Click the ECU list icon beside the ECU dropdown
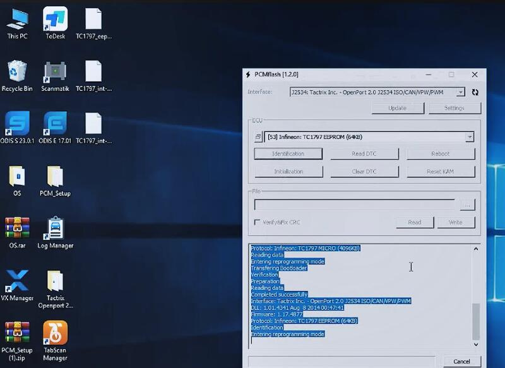505x368 pixels. (258, 137)
